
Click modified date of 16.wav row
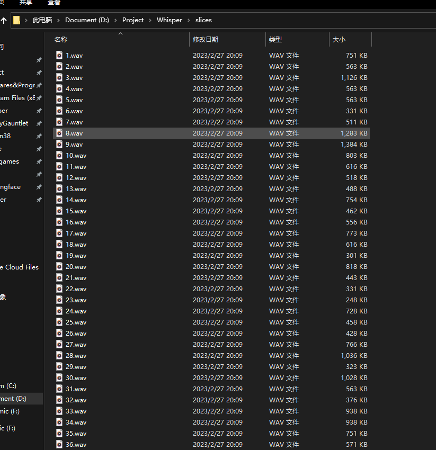217,222
